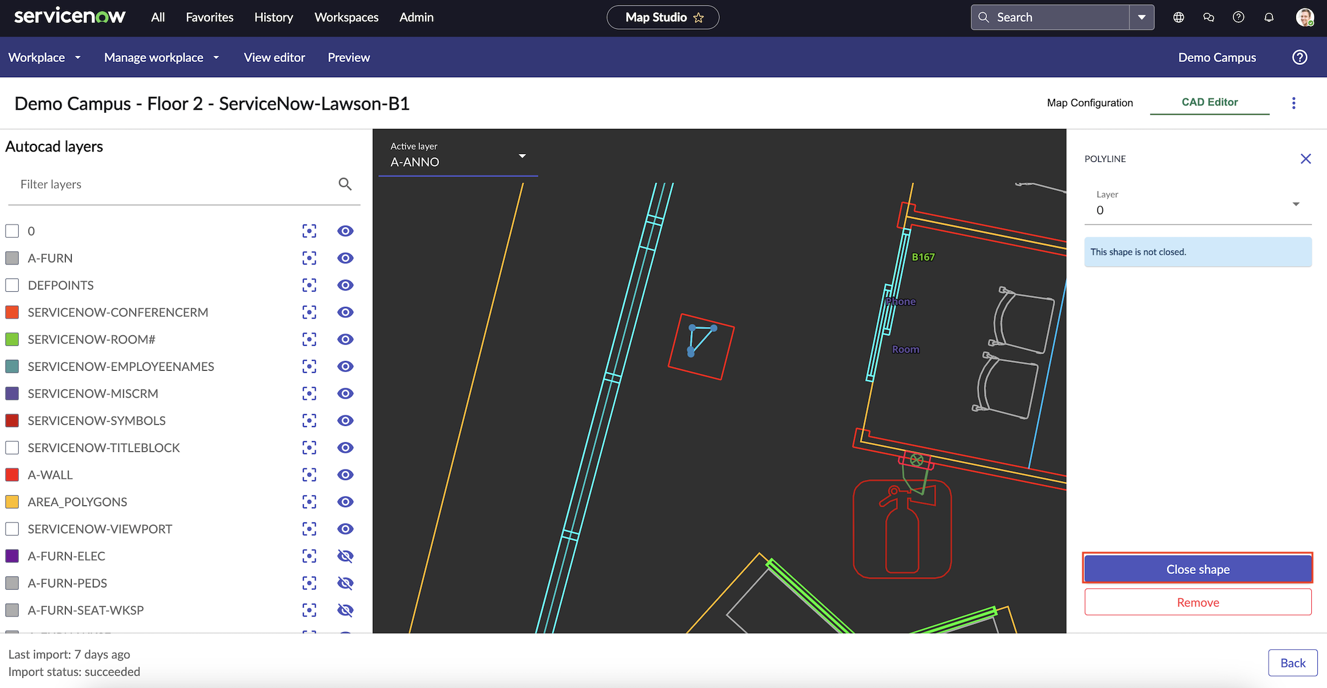Image resolution: width=1327 pixels, height=688 pixels.
Task: Open the Preview link
Action: pyautogui.click(x=348, y=58)
